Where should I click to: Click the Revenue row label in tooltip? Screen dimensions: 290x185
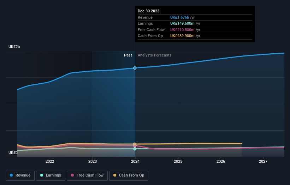(x=145, y=17)
